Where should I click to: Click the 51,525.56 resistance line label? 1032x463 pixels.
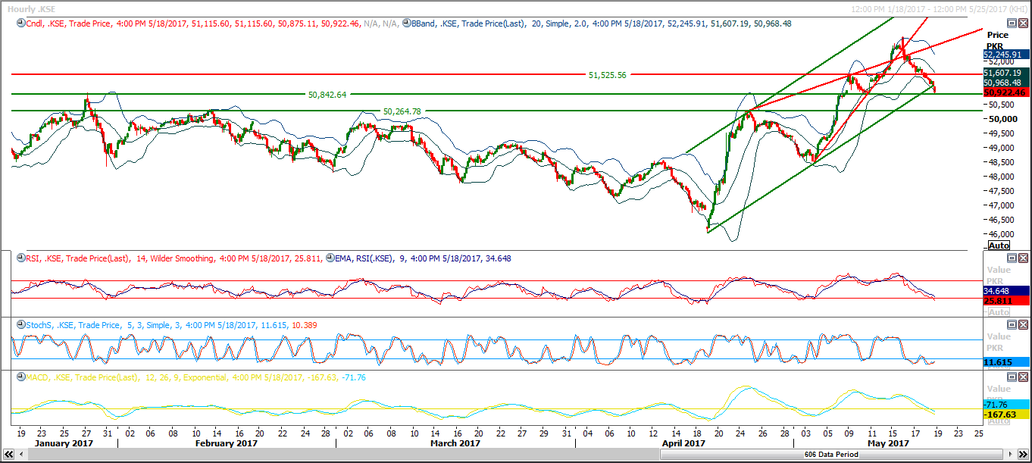click(x=606, y=75)
